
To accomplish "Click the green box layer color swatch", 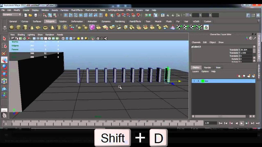I will click(x=203, y=81).
